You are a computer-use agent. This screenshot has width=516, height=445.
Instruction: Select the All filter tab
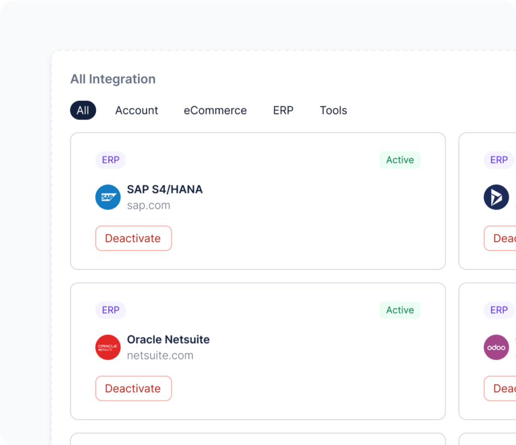pyautogui.click(x=83, y=110)
